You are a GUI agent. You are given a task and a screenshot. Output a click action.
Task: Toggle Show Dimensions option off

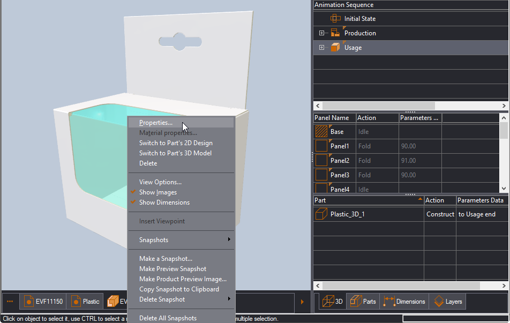point(164,202)
